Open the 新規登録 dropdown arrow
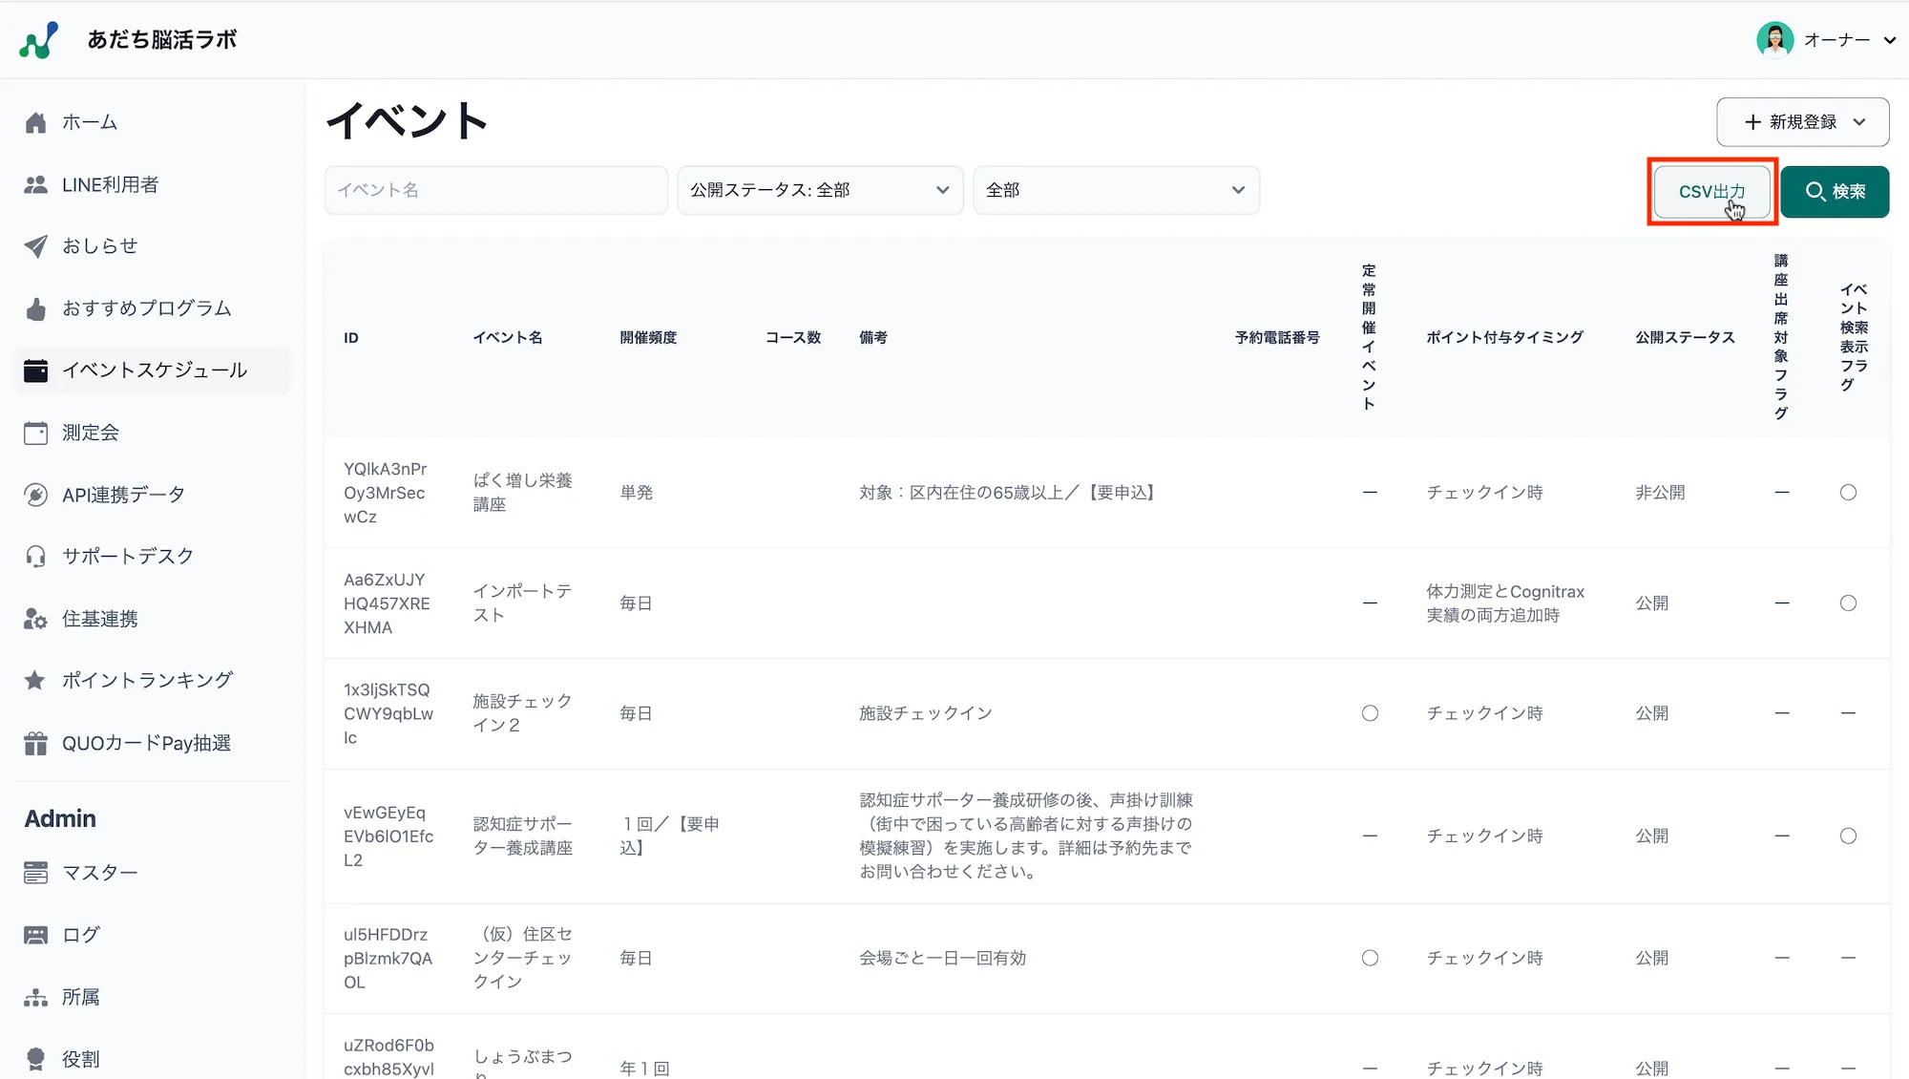1909x1079 pixels. (x=1858, y=122)
